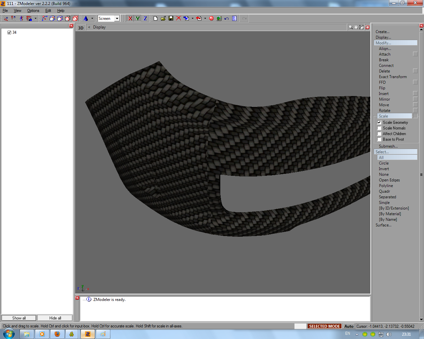The image size is (424, 339).
Task: Open the Edit menu
Action: click(x=48, y=11)
